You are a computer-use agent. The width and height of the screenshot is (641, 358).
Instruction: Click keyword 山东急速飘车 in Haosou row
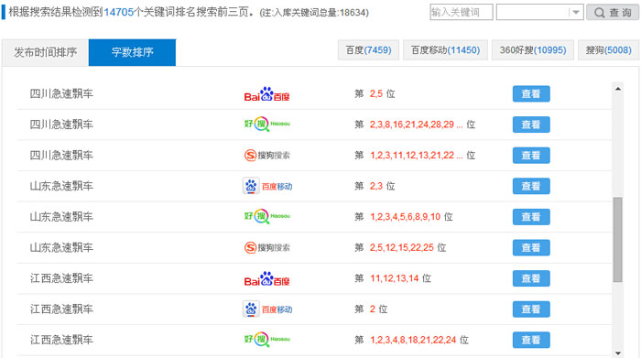point(61,217)
